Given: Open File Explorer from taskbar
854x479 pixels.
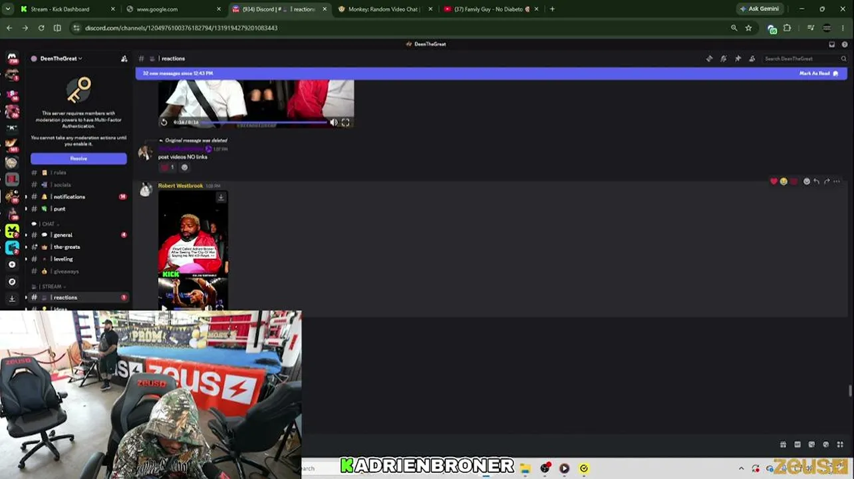Looking at the screenshot, I should [525, 468].
